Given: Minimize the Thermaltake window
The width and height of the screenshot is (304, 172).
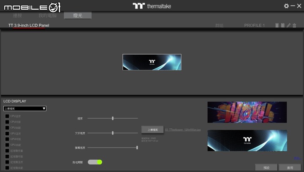Looking at the screenshot, I should point(293,6).
